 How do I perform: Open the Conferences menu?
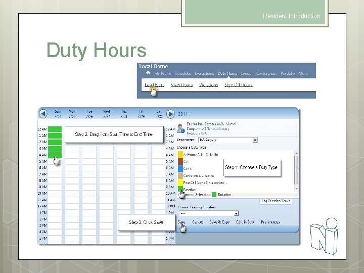tap(266, 73)
